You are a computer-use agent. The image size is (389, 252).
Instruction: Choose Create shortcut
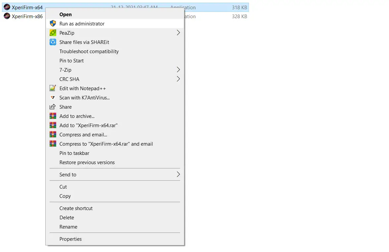115,208
